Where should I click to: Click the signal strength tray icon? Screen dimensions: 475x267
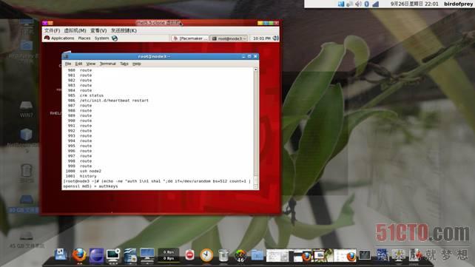point(376,4)
